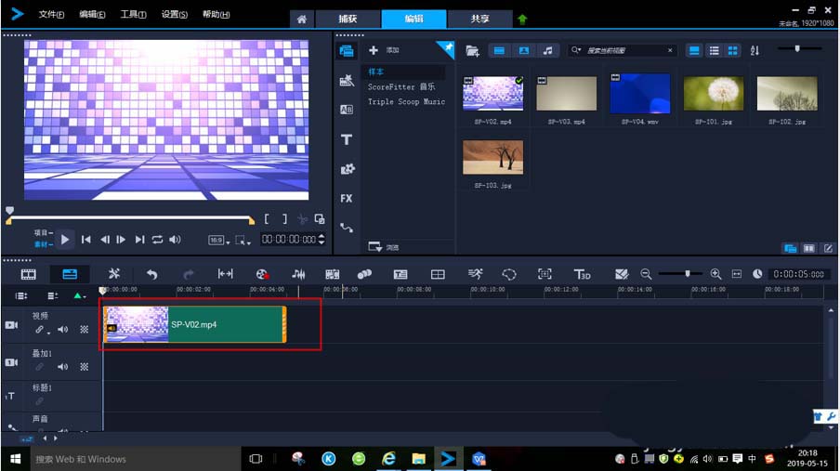Adjust the thumbnail size slider

[x=797, y=48]
